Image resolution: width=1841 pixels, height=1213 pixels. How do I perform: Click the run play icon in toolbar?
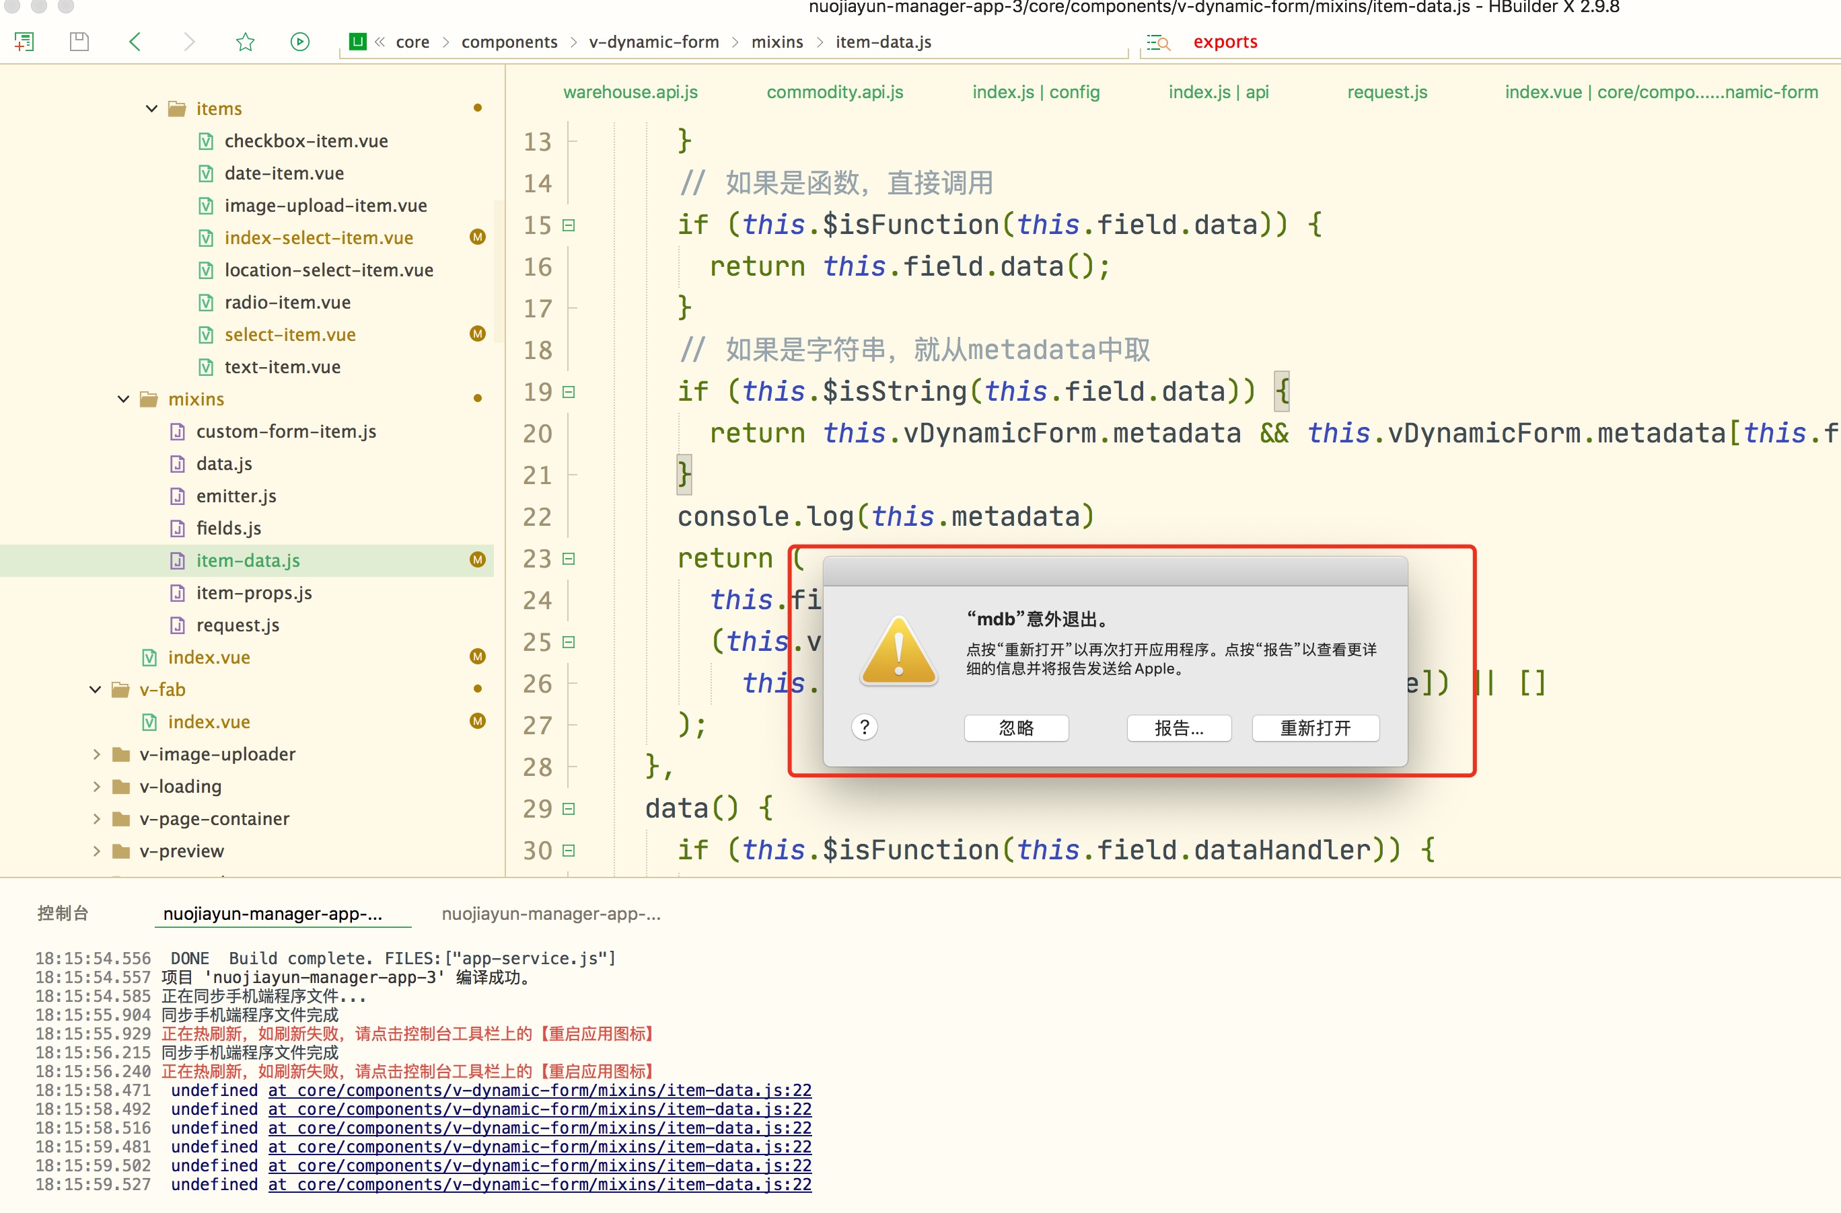[x=299, y=42]
